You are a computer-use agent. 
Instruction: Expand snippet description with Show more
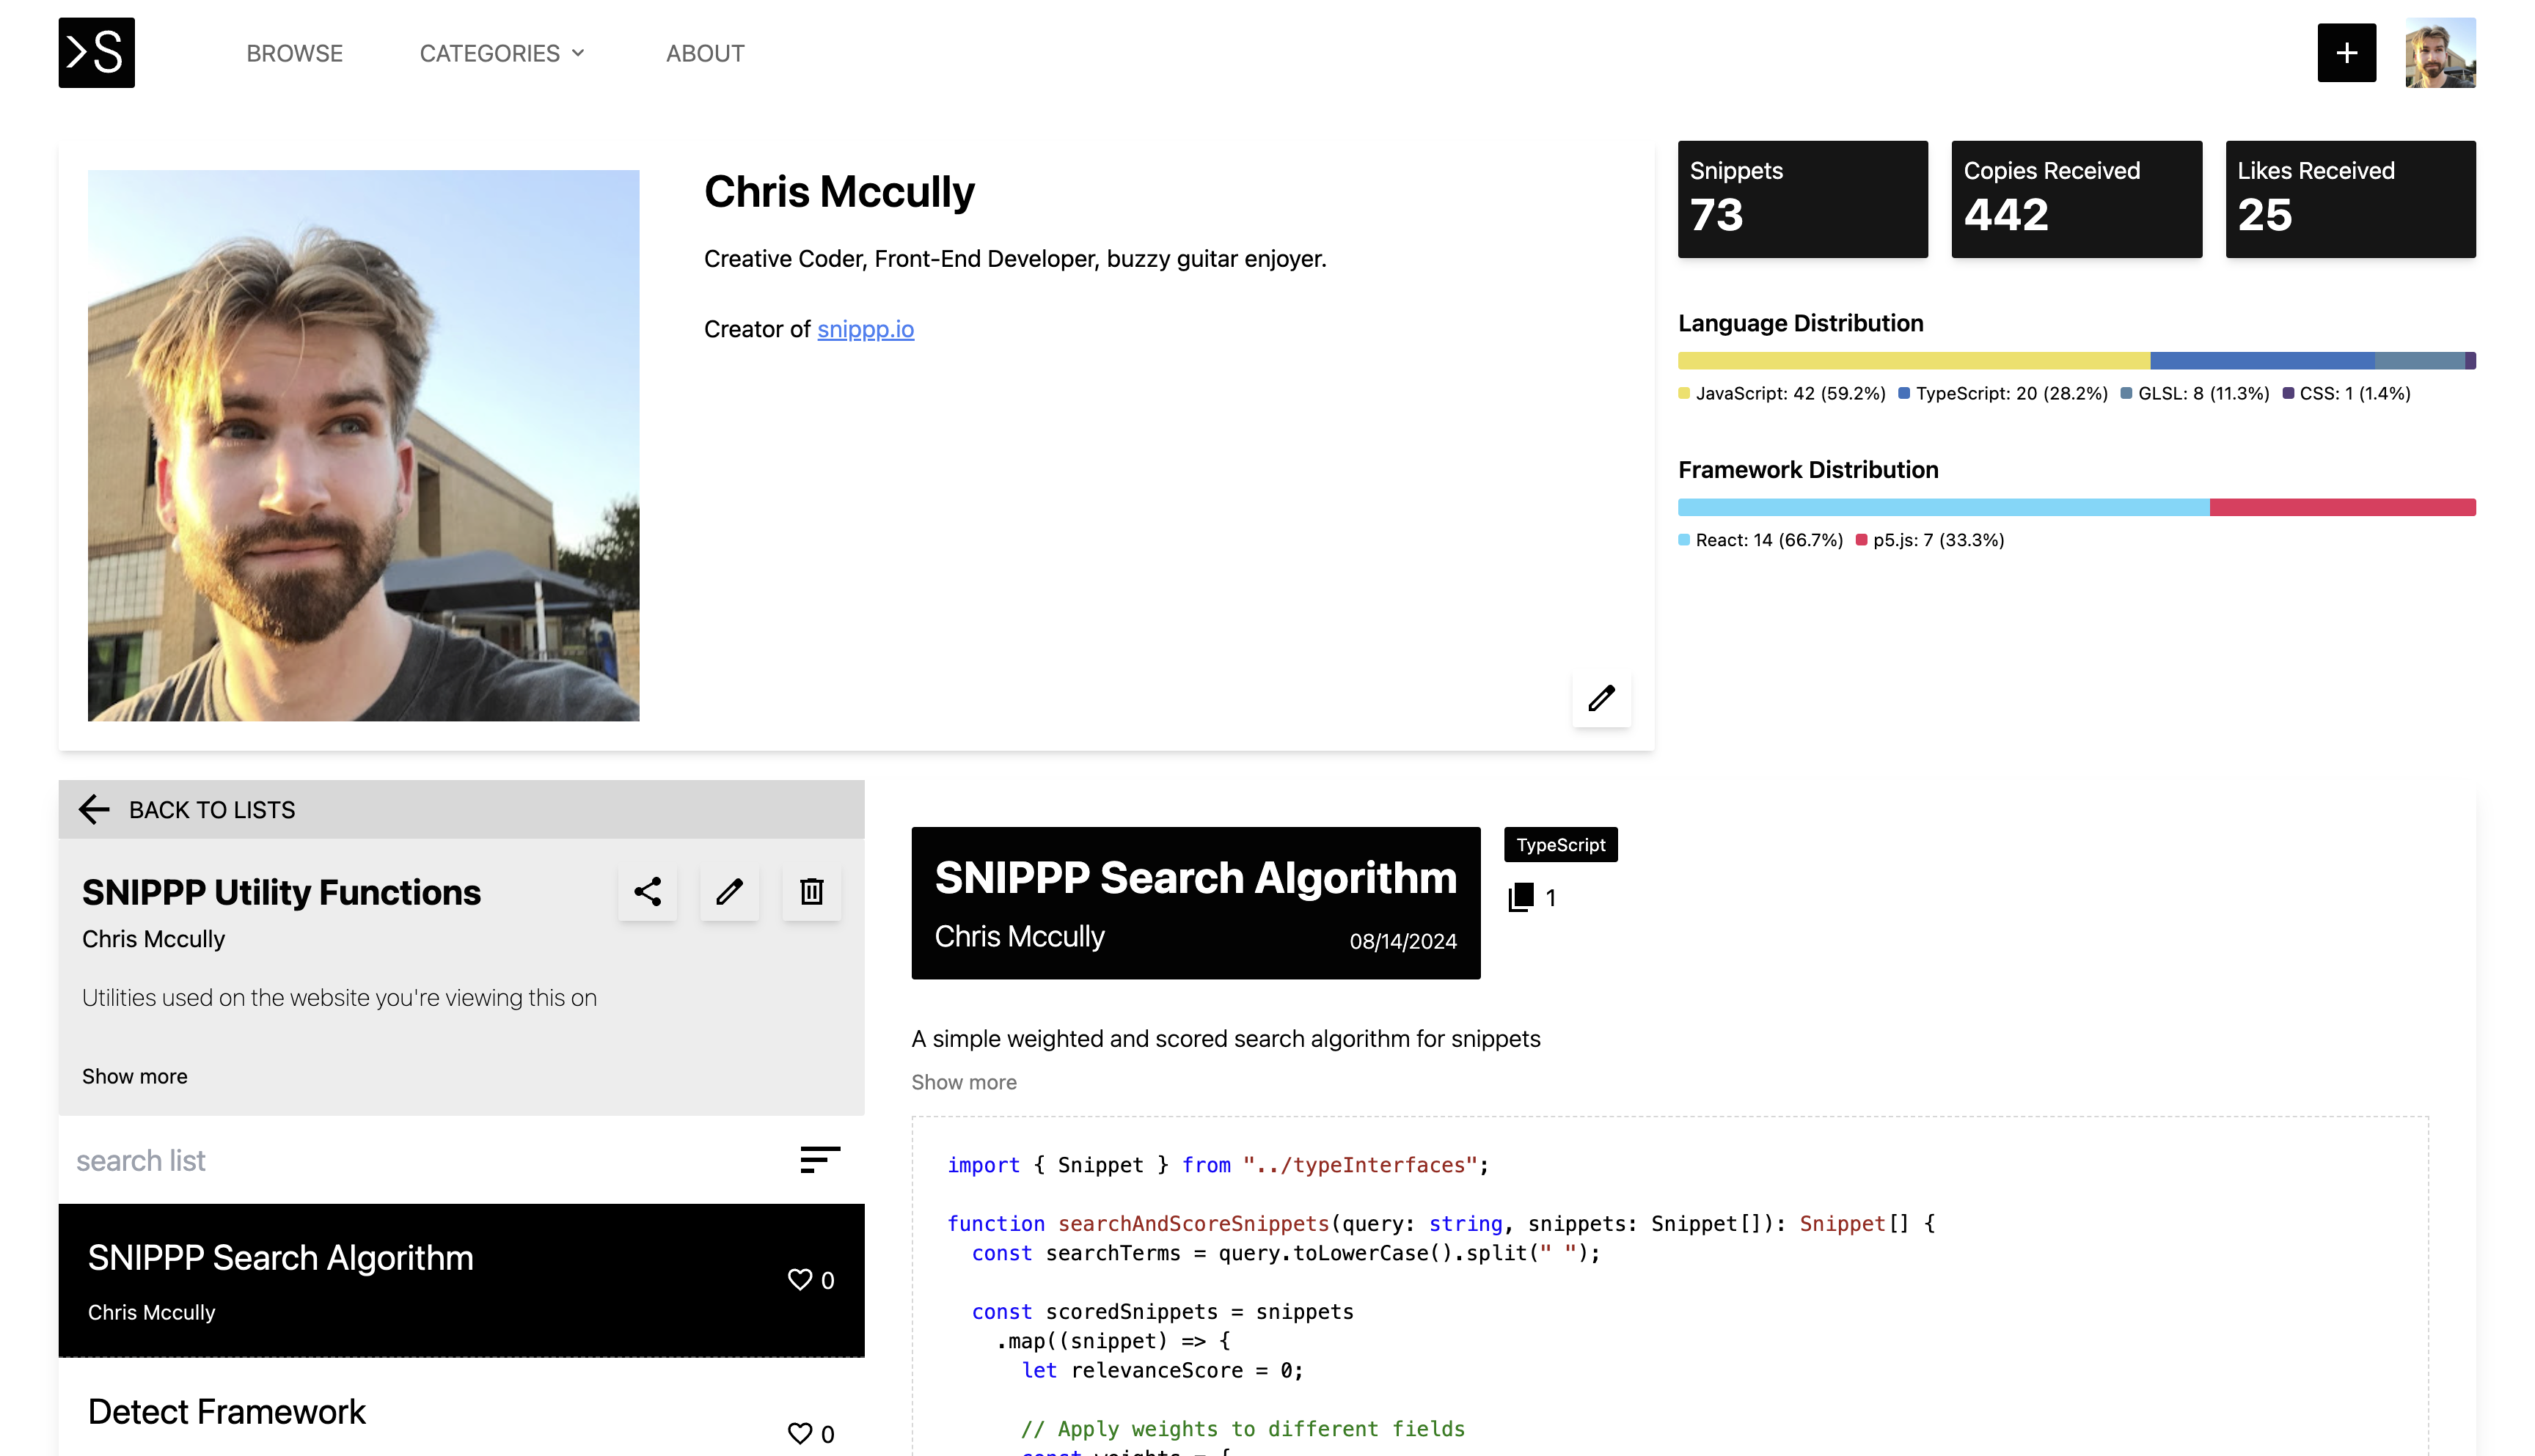tap(963, 1082)
